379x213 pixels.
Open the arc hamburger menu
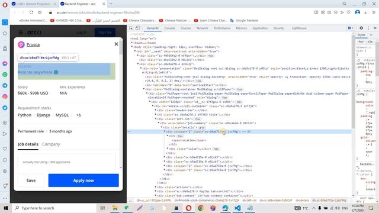click(21, 32)
